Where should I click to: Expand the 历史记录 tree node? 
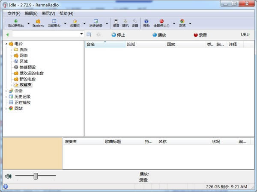pyautogui.click(x=6, y=97)
